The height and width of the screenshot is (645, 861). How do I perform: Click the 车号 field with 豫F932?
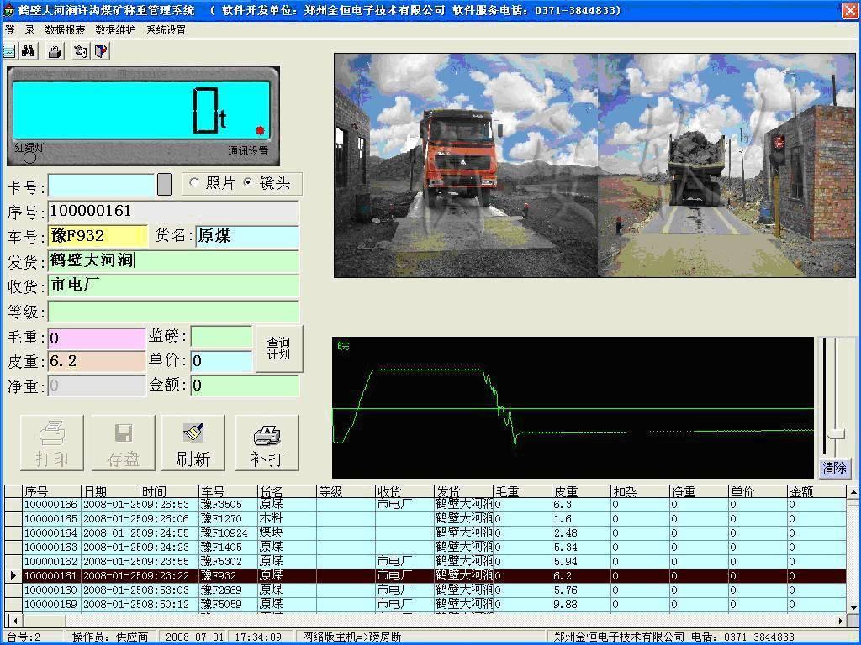98,236
